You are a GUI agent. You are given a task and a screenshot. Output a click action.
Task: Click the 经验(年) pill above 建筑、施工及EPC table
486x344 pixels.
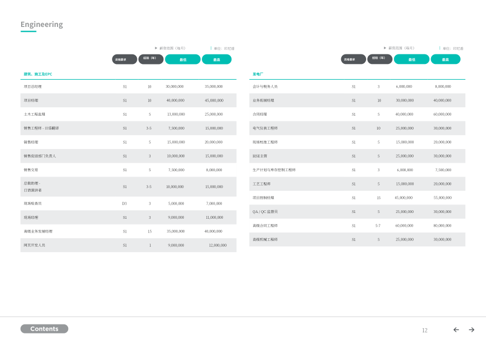[x=151, y=59]
